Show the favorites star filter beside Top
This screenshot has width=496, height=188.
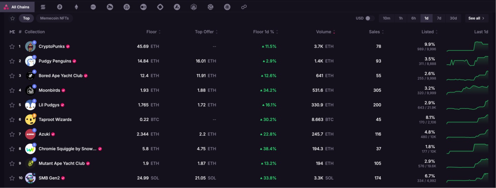point(12,18)
